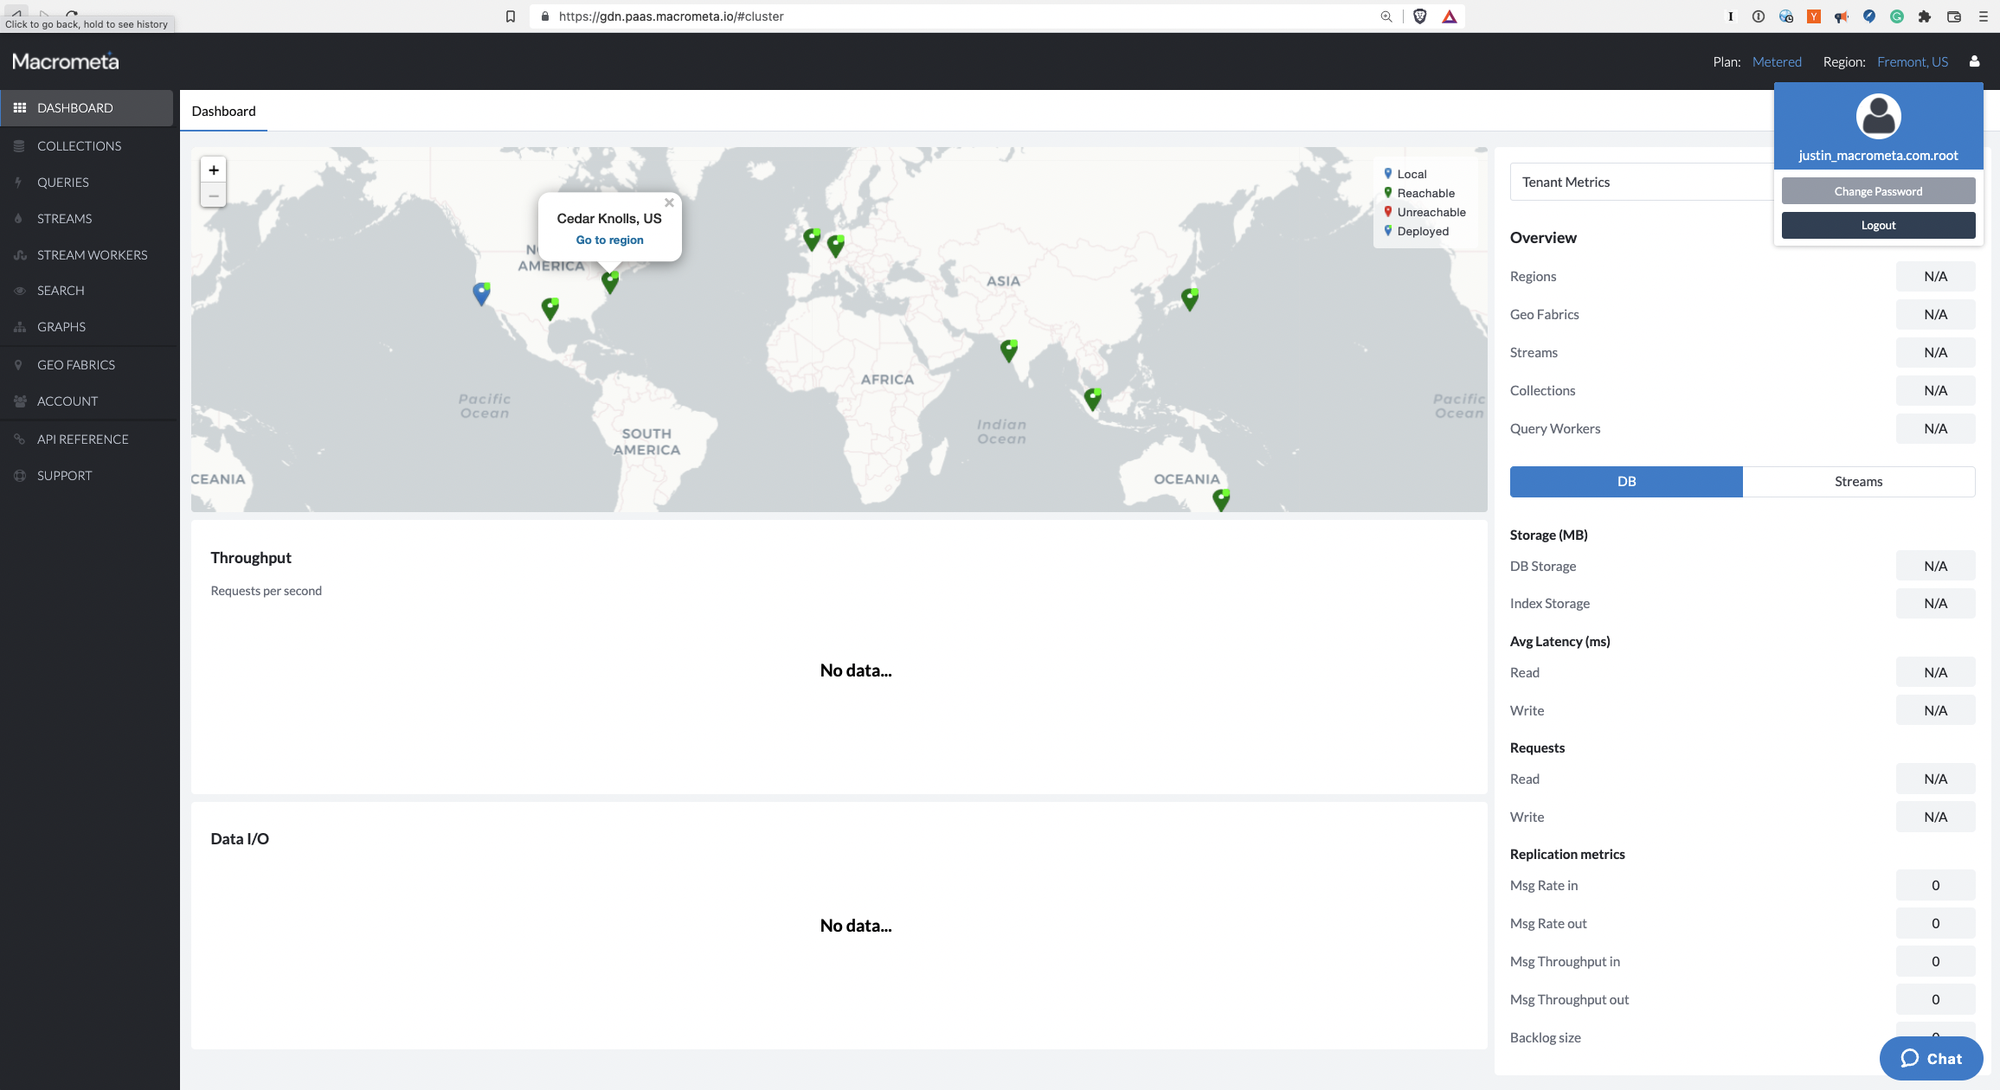Select the Netherlands/Germany map marker
Screen dimensions: 2000x1090
click(836, 246)
